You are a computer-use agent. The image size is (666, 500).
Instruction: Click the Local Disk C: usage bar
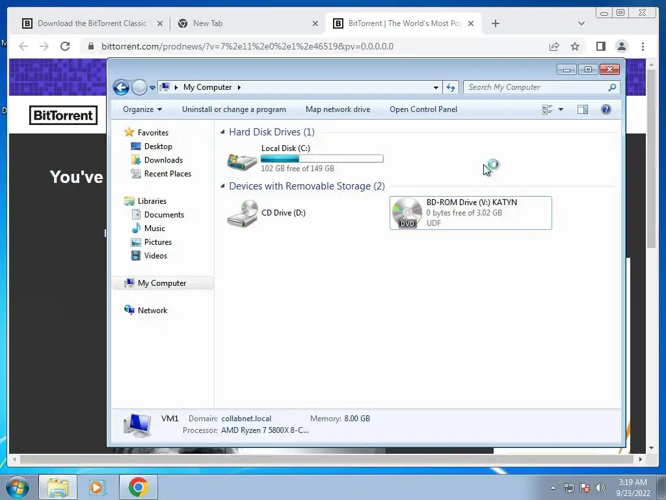pyautogui.click(x=322, y=159)
